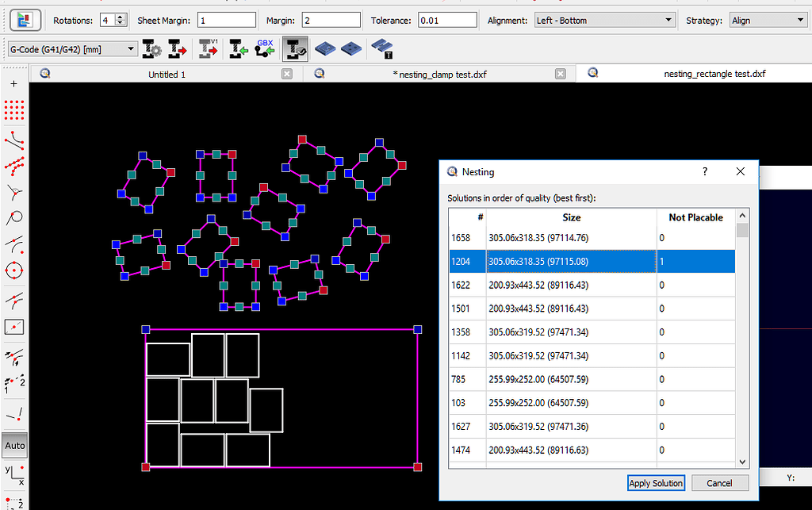Select the snap on entity points tool
This screenshot has width=812, height=510.
click(x=14, y=166)
